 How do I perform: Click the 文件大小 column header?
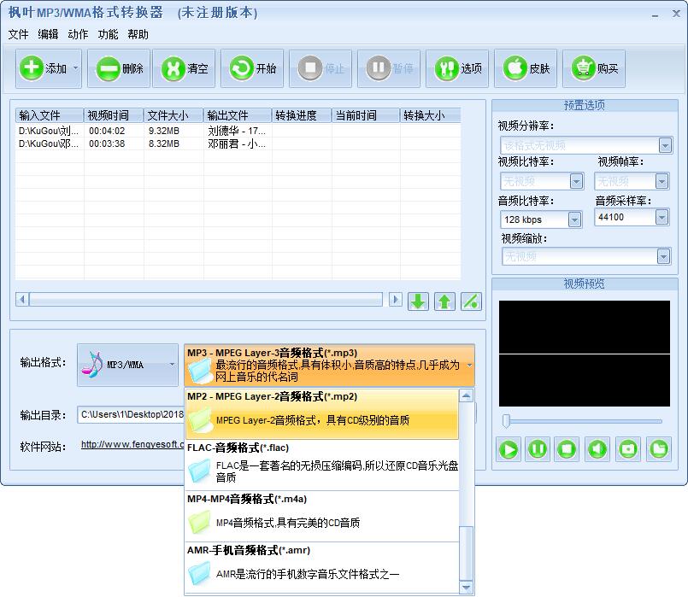(x=173, y=115)
